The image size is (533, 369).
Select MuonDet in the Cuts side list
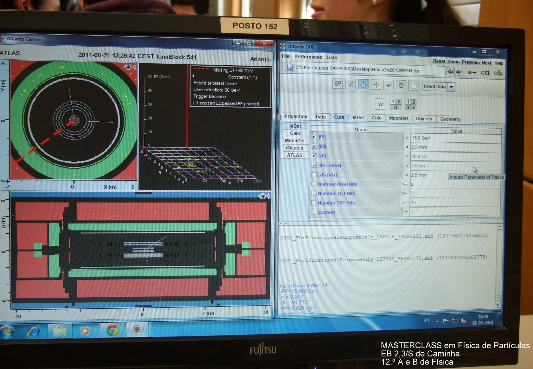[295, 141]
